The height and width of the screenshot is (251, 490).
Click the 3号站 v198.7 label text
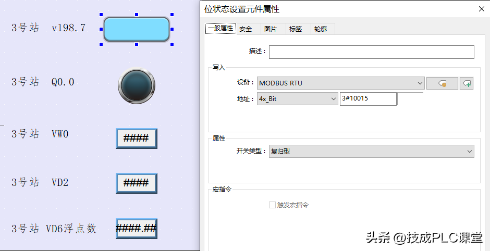click(x=48, y=28)
